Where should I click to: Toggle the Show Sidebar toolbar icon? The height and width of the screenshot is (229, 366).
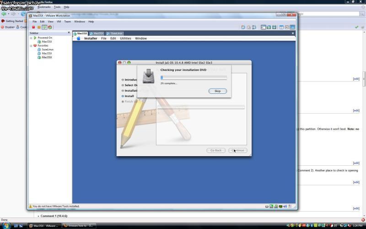coord(264,27)
